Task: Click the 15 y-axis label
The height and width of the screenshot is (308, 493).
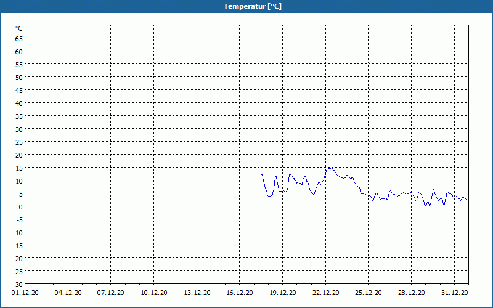Action: pyautogui.click(x=19, y=168)
